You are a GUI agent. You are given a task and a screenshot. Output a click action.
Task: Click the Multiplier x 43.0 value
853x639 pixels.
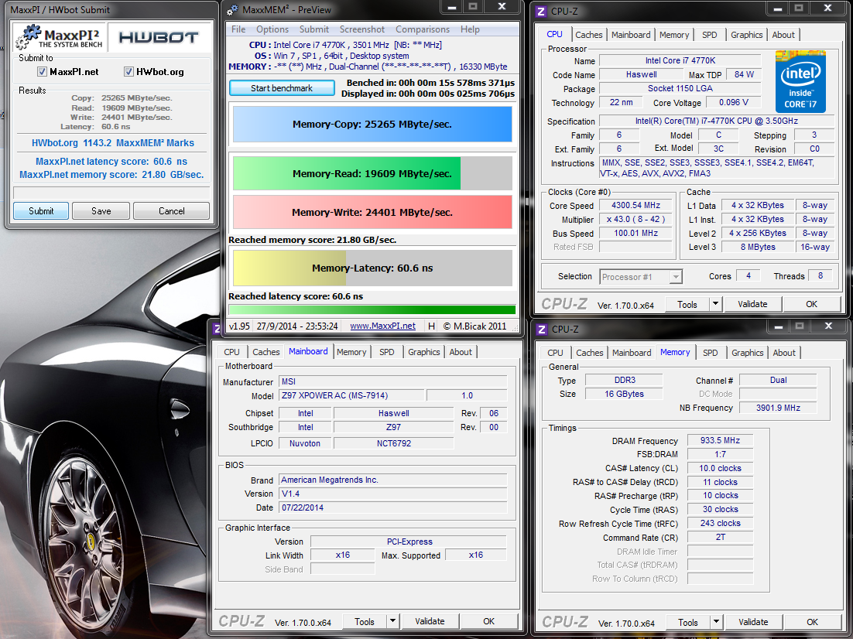(636, 219)
